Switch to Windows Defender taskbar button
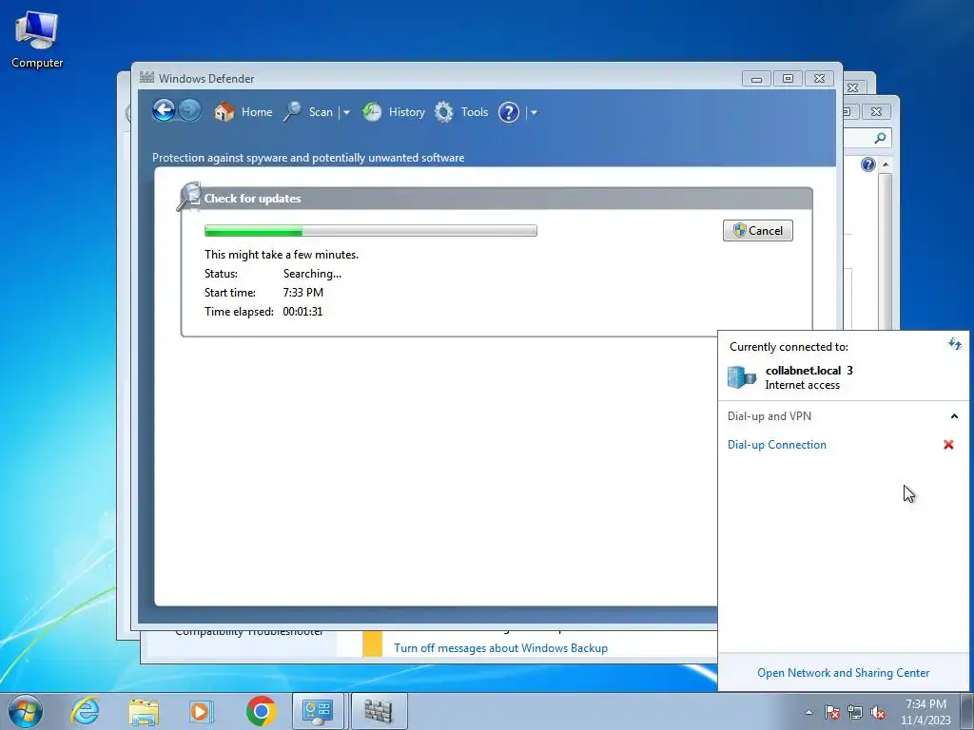 click(x=379, y=711)
